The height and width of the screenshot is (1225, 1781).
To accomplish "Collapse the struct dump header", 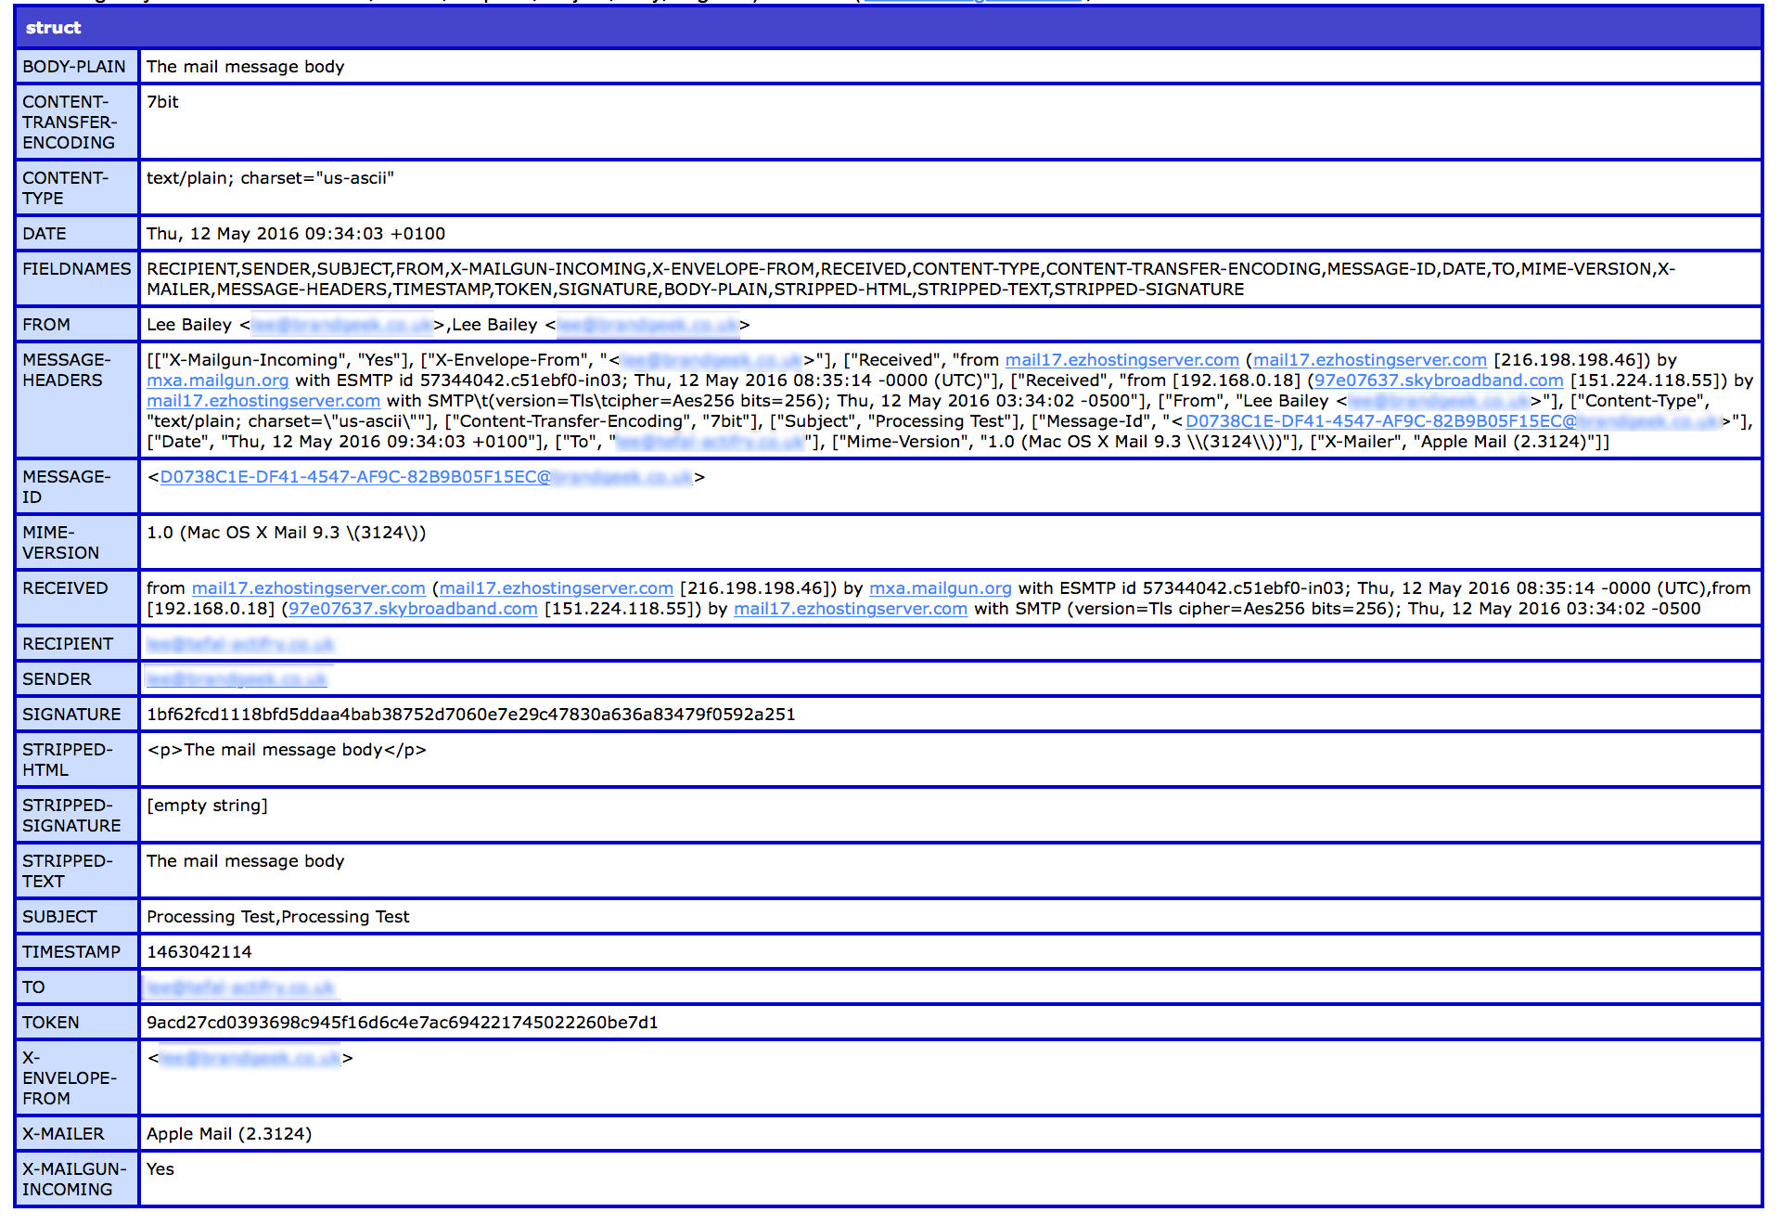I will [54, 28].
